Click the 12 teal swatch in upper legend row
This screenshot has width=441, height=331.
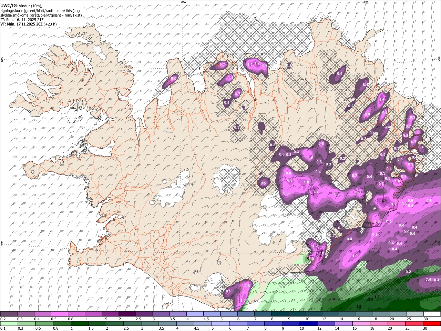[x=330, y=314]
